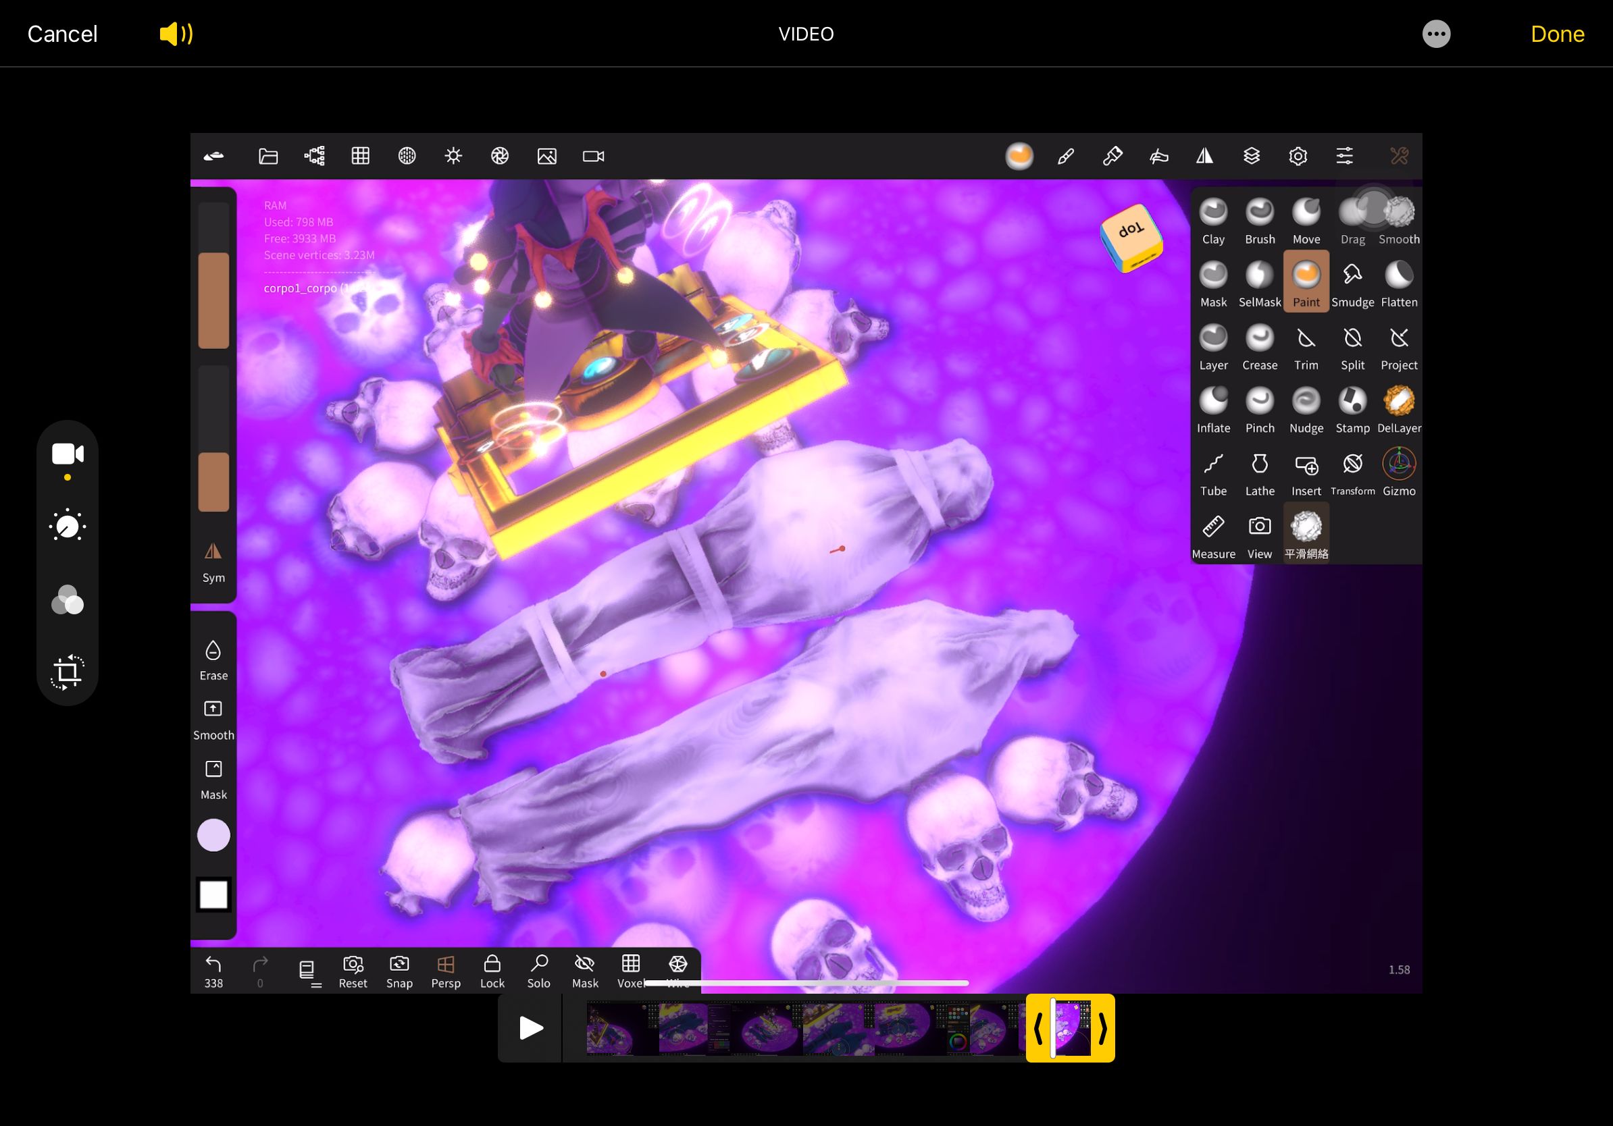Open the topology grid menu
The width and height of the screenshot is (1613, 1126).
[x=361, y=156]
